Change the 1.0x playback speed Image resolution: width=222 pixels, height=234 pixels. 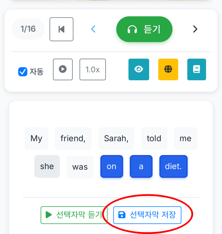coord(93,69)
